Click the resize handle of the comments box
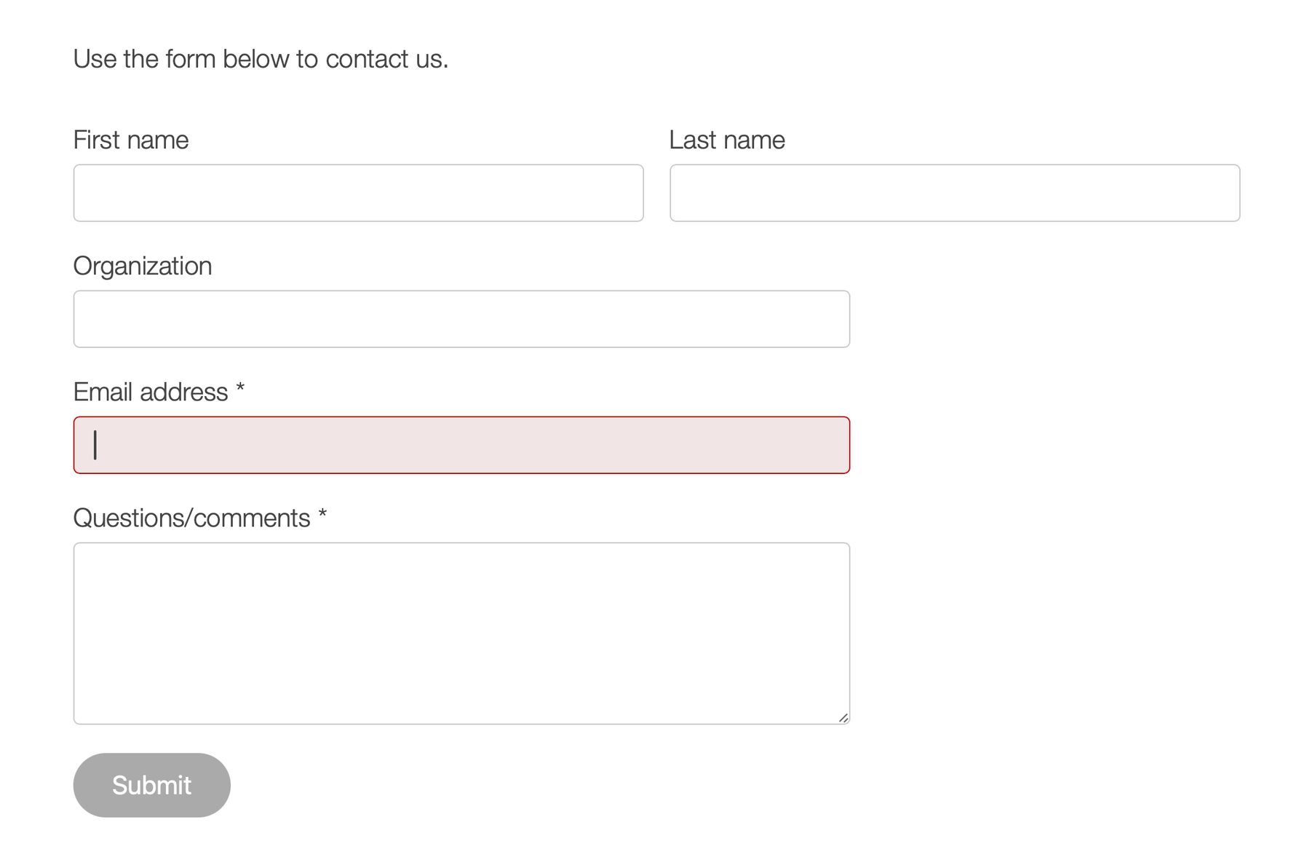The image size is (1310, 865). point(843,716)
